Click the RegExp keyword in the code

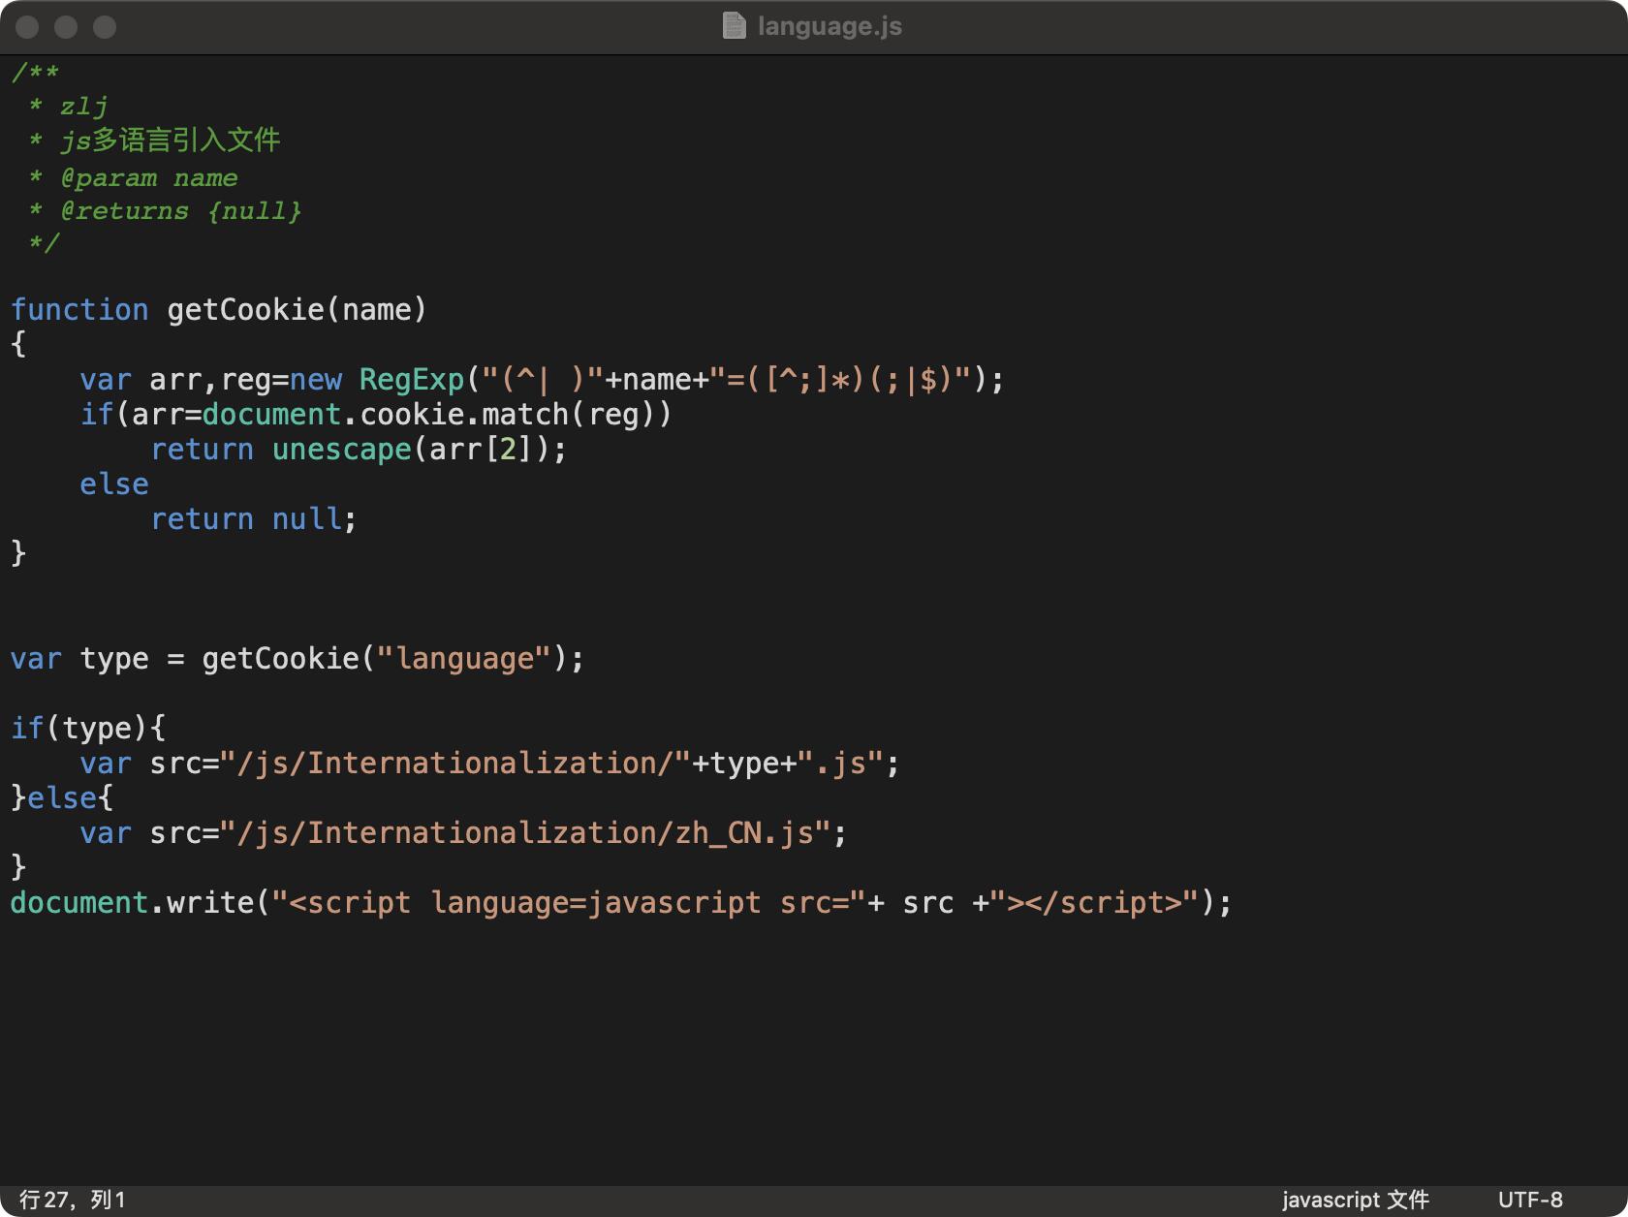pos(412,380)
